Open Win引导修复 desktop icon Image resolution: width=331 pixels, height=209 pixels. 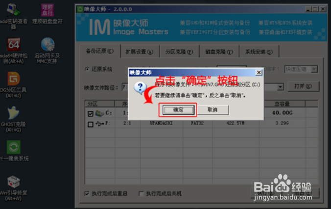[x=14, y=188]
